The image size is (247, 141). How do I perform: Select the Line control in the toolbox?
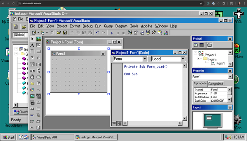click(39, 90)
